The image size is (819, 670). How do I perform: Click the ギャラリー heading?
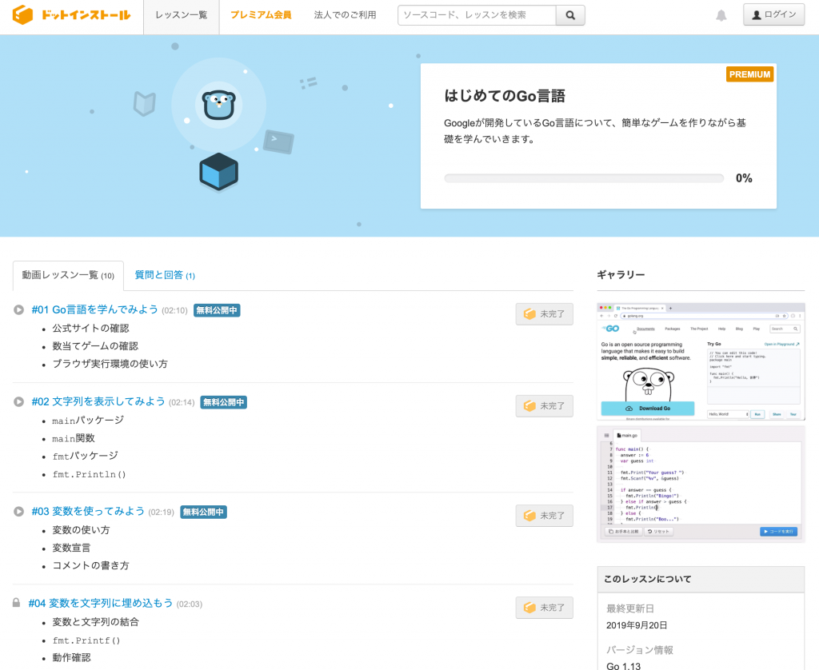click(x=621, y=275)
